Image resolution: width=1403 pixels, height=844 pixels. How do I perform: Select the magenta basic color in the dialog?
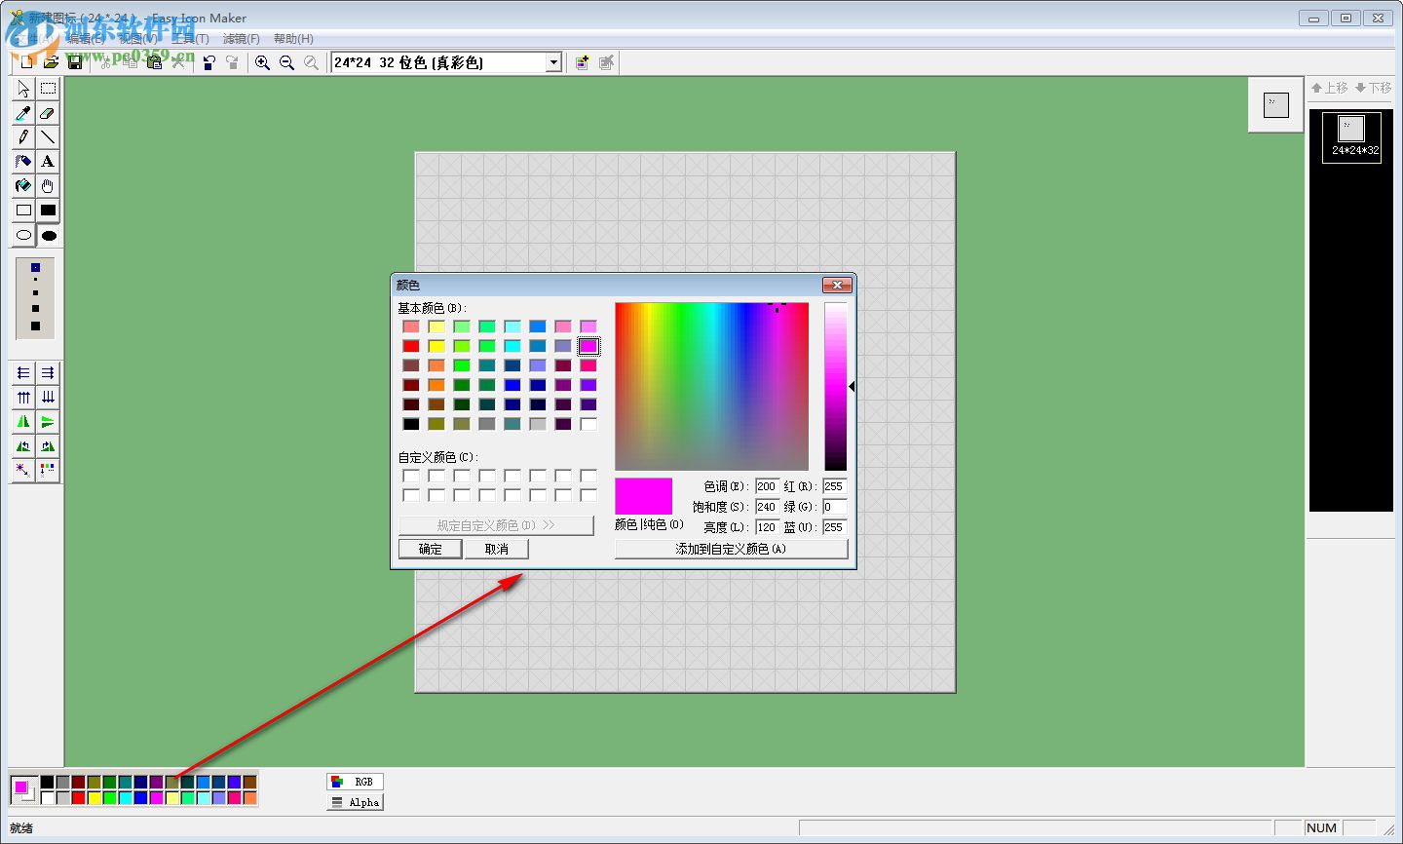588,345
